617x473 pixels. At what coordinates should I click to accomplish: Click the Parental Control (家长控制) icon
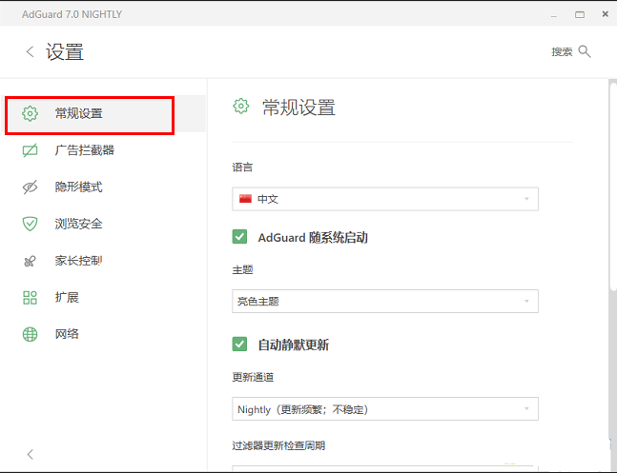pyautogui.click(x=31, y=261)
